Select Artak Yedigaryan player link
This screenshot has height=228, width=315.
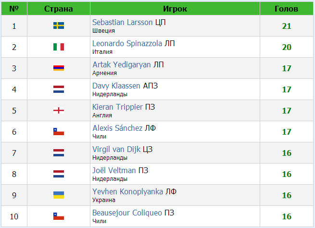point(122,64)
